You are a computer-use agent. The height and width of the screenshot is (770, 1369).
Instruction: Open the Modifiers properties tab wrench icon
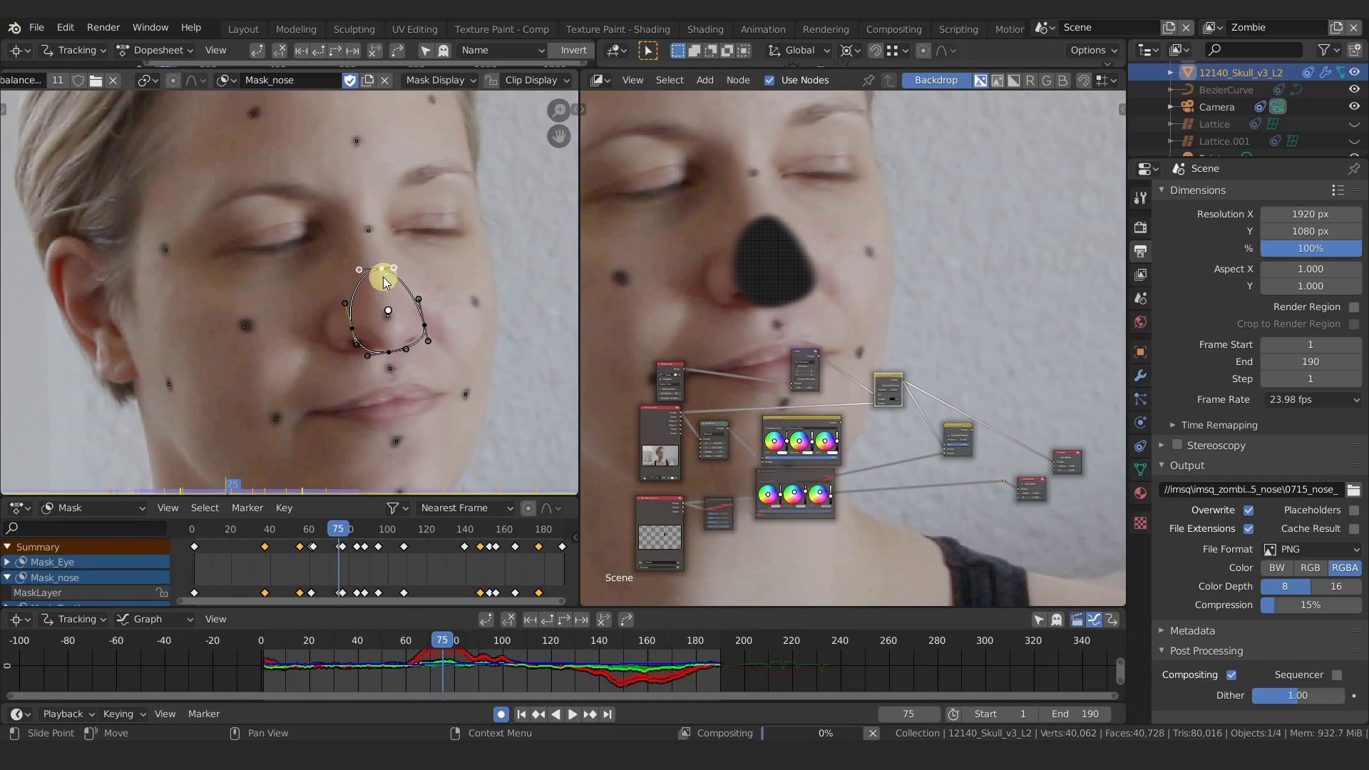1140,376
